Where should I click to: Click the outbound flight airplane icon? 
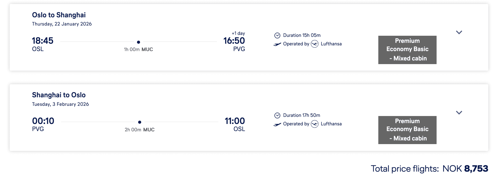[277, 44]
